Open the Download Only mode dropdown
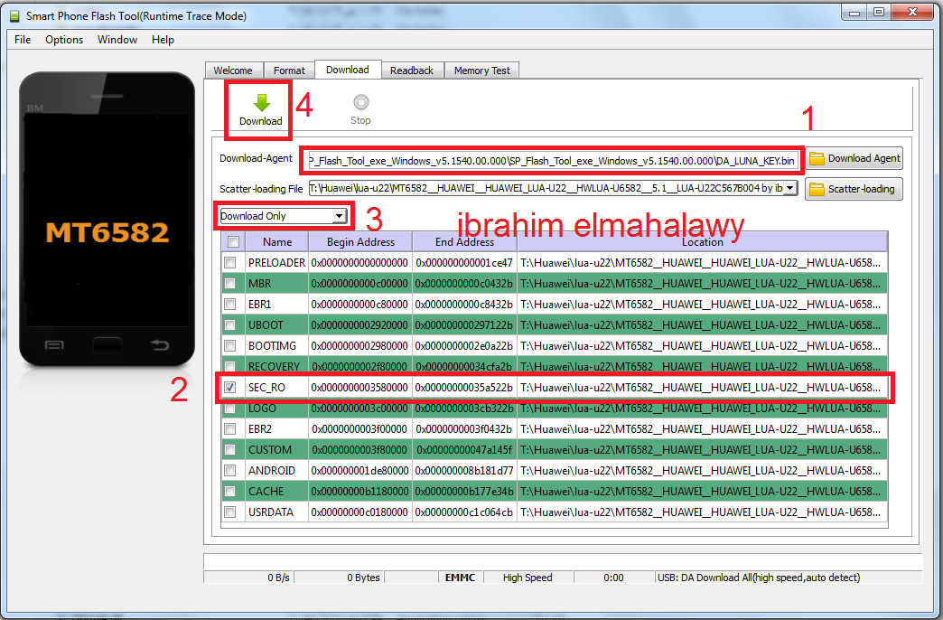Image resolution: width=943 pixels, height=620 pixels. (340, 216)
